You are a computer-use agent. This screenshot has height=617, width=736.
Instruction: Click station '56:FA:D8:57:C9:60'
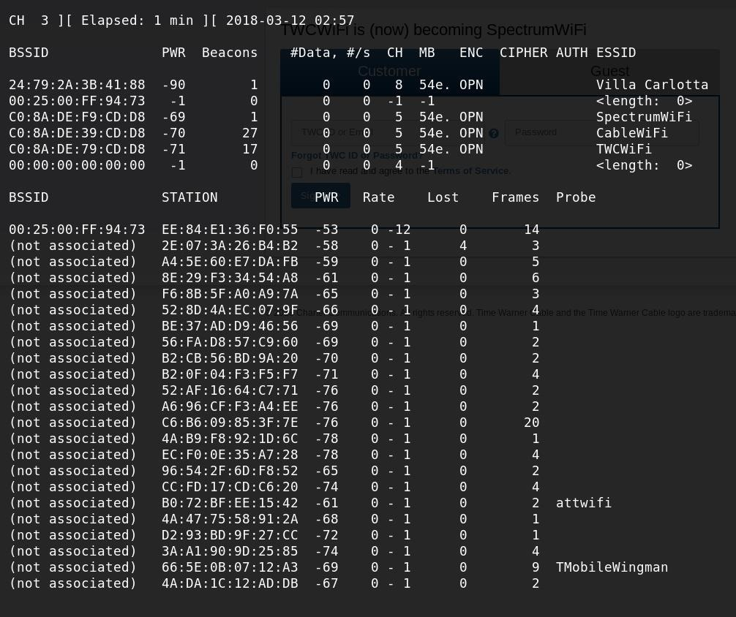[230, 342]
